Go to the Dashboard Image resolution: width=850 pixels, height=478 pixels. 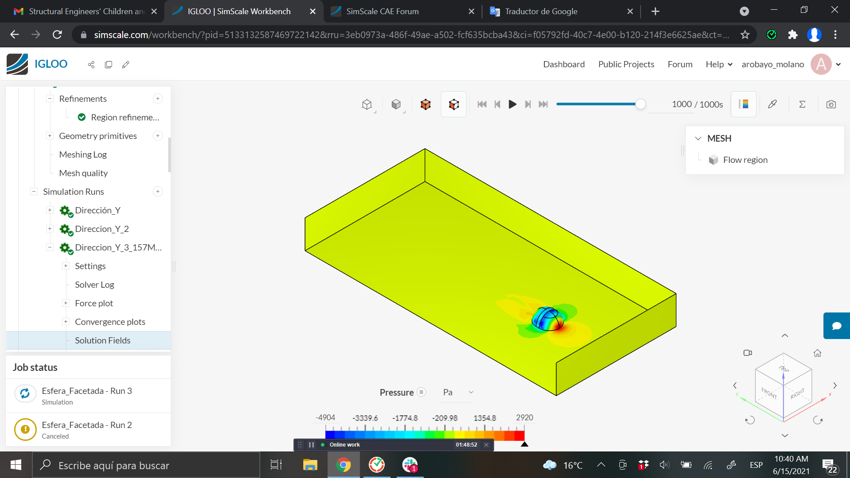click(x=564, y=64)
